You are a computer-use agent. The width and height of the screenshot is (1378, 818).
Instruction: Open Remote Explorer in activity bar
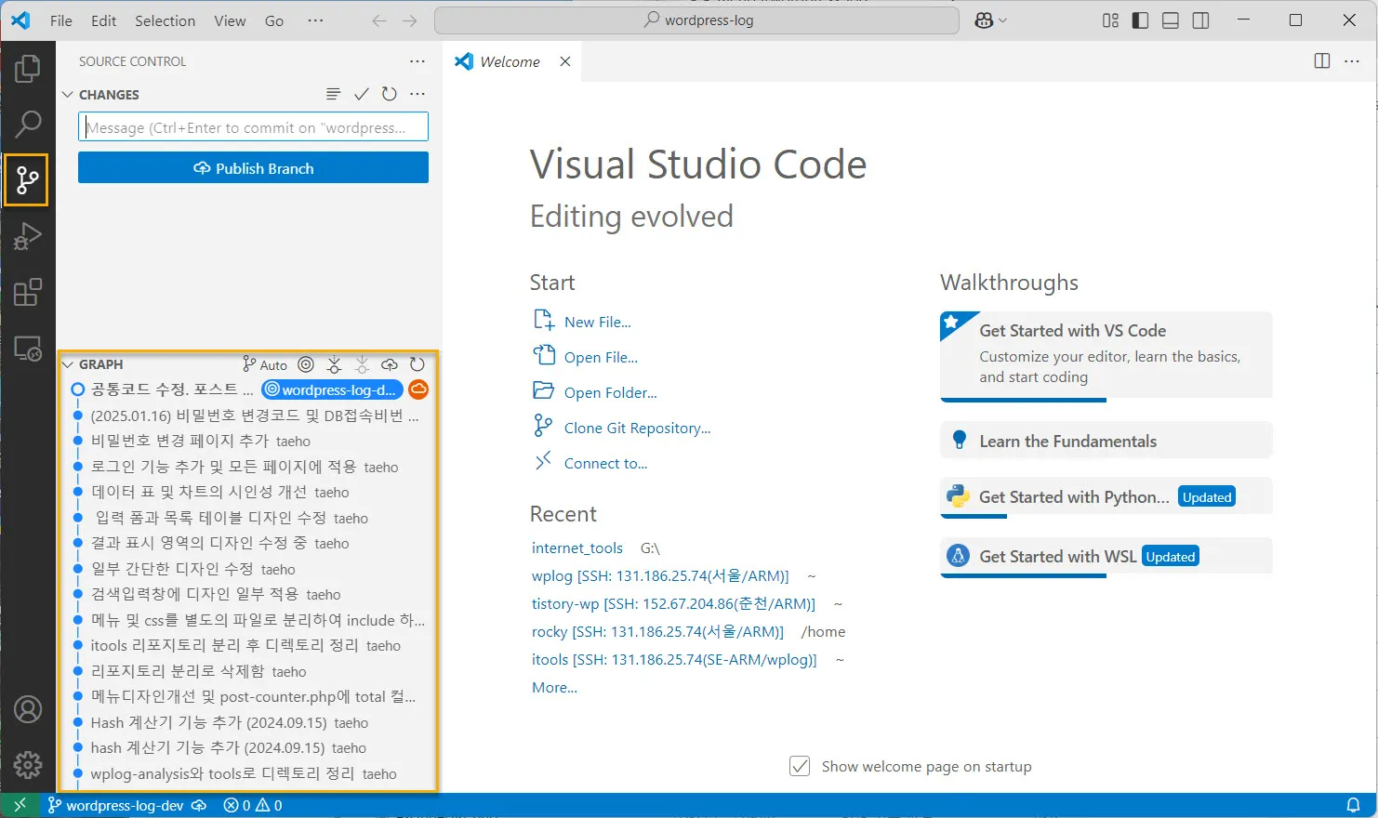point(28,349)
